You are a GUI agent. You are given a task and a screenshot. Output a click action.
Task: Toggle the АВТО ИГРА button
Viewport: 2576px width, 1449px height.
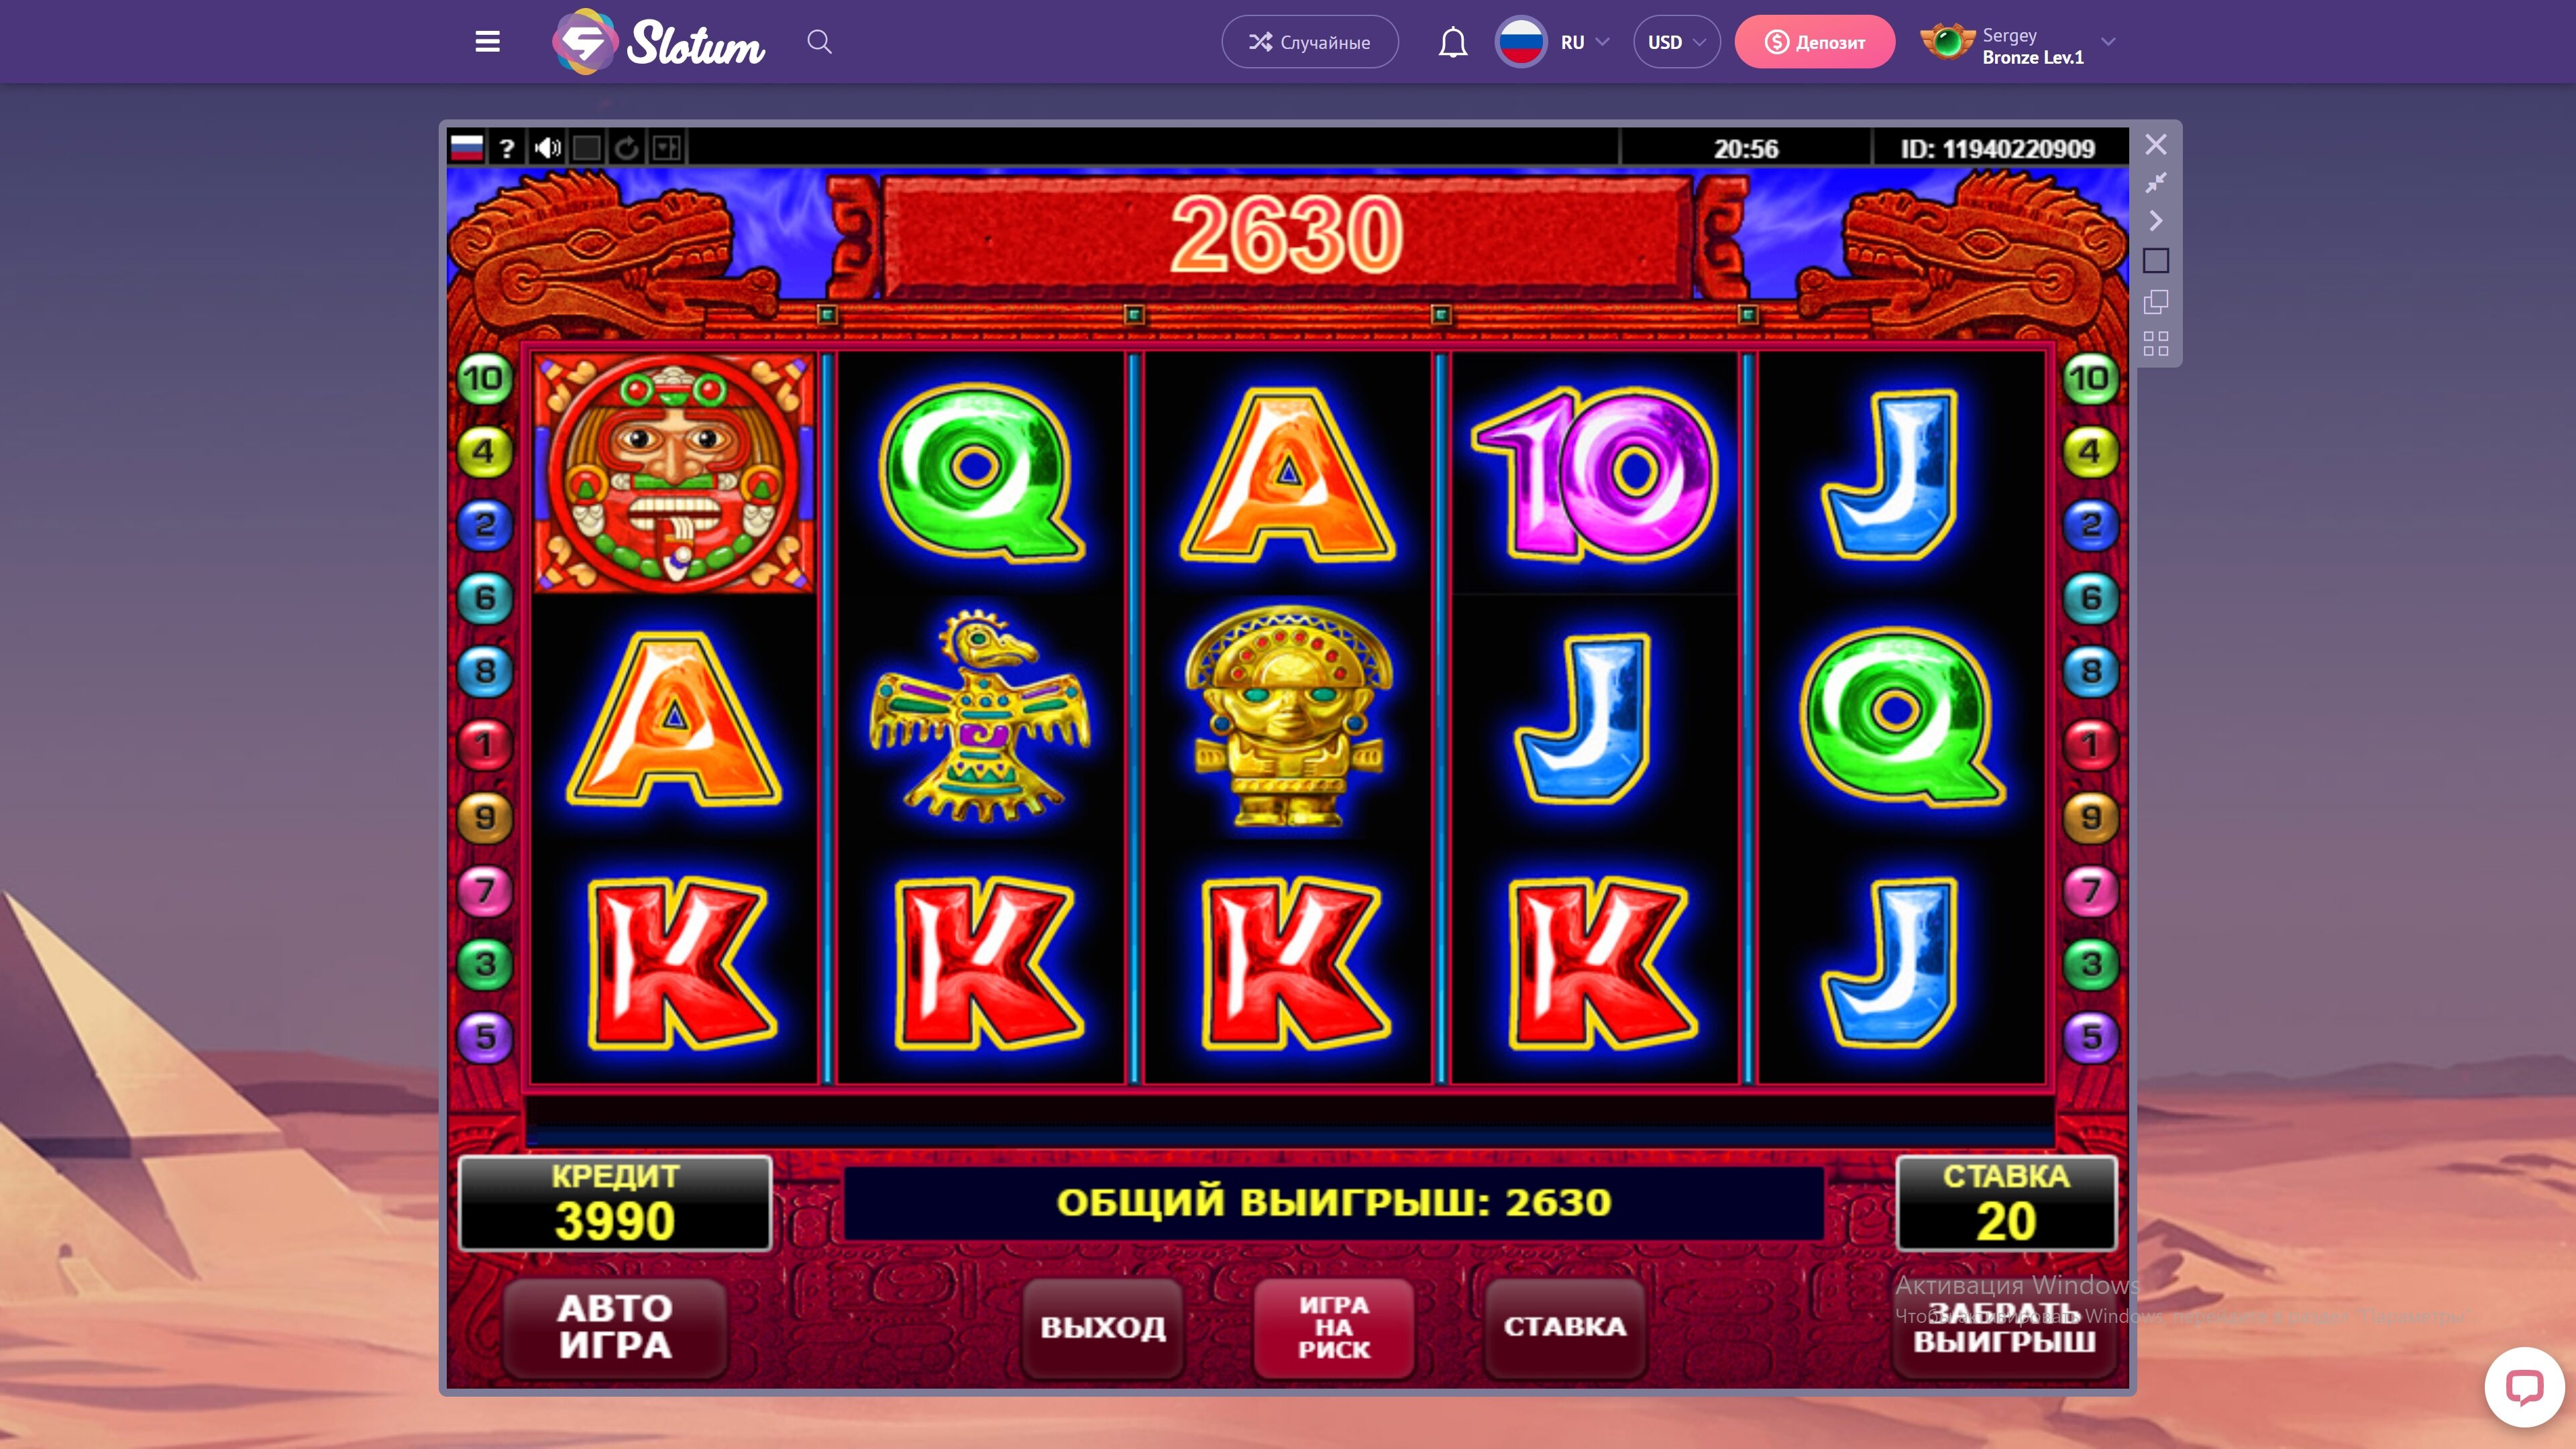(615, 1327)
